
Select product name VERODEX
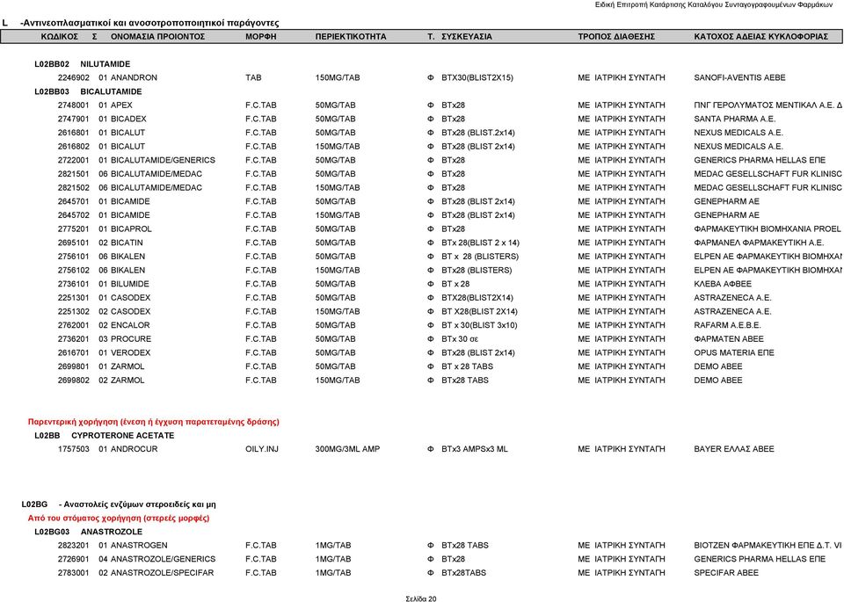click(131, 353)
